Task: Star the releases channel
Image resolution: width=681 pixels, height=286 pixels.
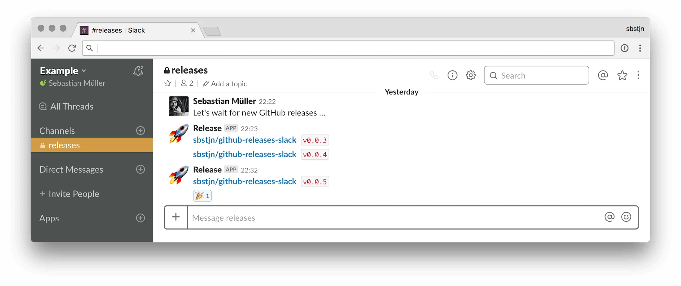Action: pyautogui.click(x=167, y=83)
